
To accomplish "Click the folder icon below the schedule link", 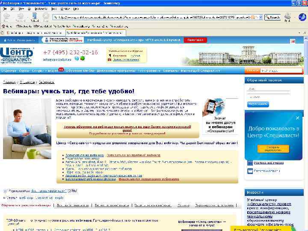I will pyautogui.click(x=250, y=171).
